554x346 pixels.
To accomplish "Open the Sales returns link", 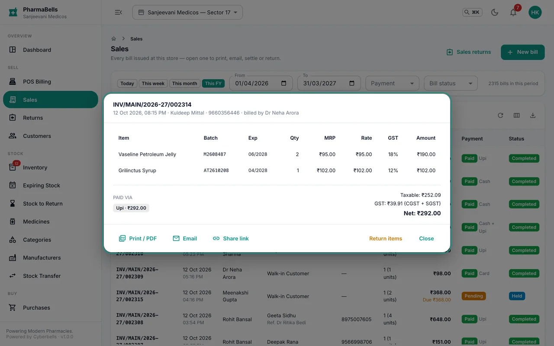I will click(469, 52).
